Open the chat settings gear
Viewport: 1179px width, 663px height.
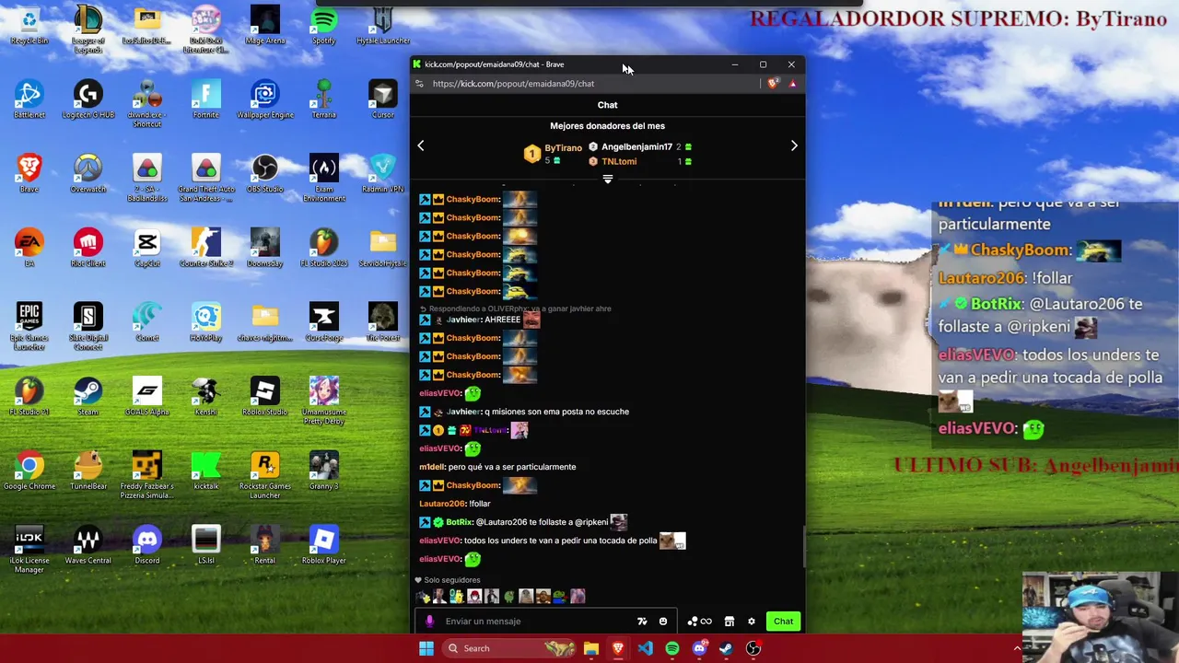point(752,622)
